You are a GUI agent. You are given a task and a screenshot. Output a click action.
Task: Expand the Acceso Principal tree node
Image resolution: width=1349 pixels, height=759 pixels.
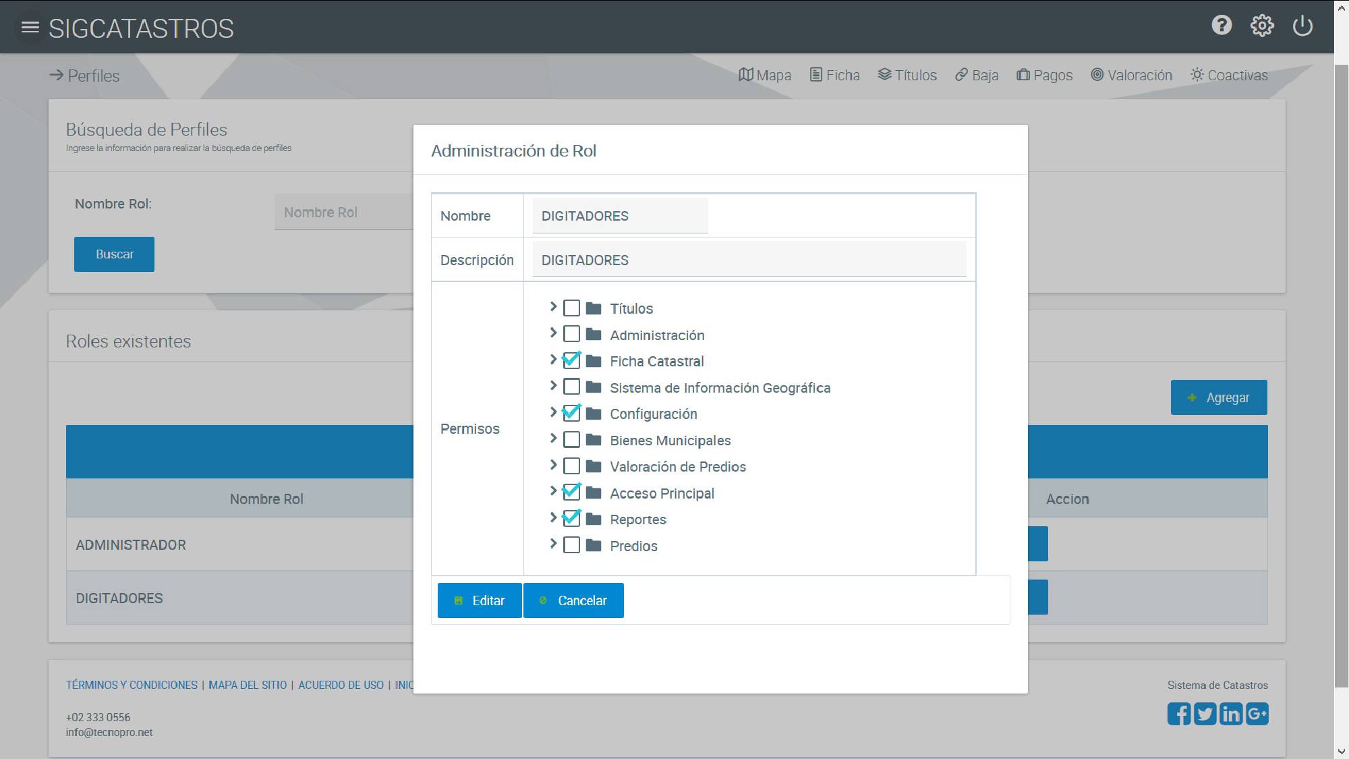[553, 491]
